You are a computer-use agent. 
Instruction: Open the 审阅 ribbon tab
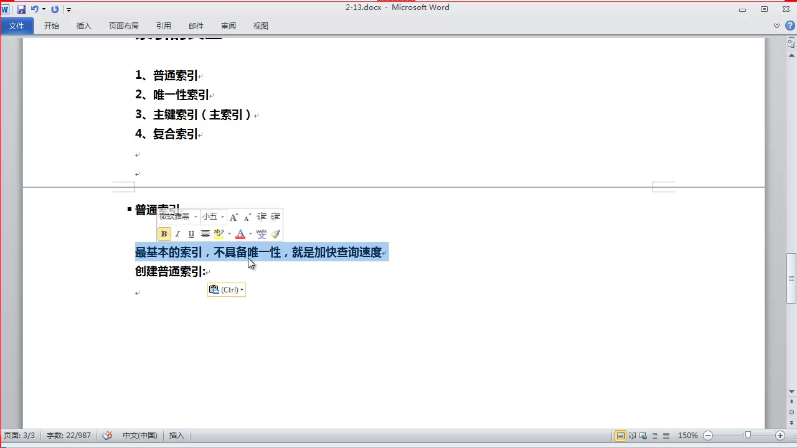pyautogui.click(x=229, y=26)
